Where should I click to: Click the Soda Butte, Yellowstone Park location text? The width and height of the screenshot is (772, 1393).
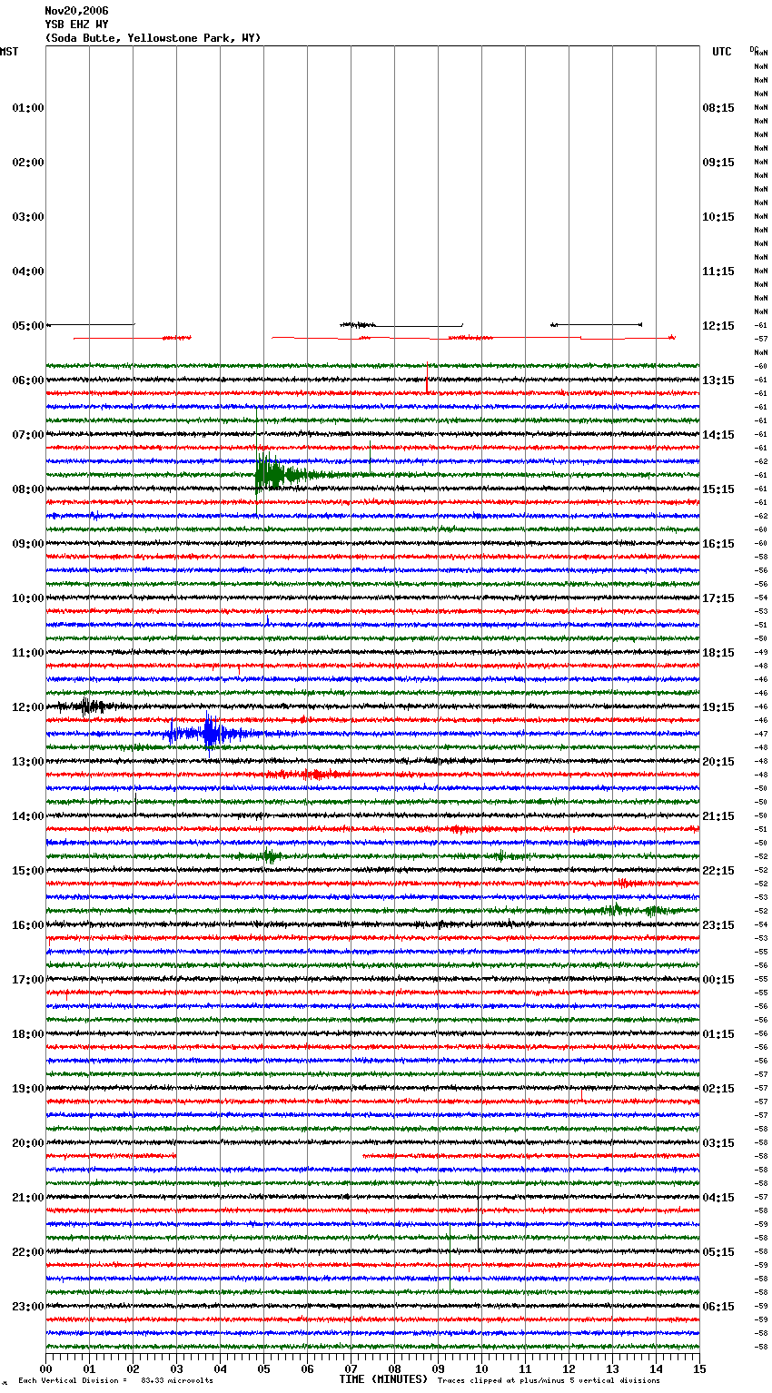(x=153, y=38)
